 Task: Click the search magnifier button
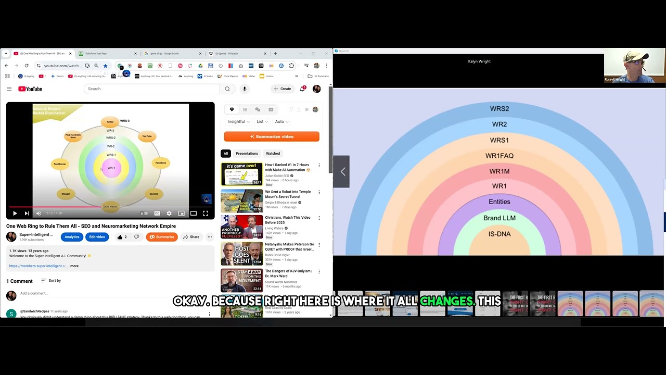pyautogui.click(x=227, y=89)
